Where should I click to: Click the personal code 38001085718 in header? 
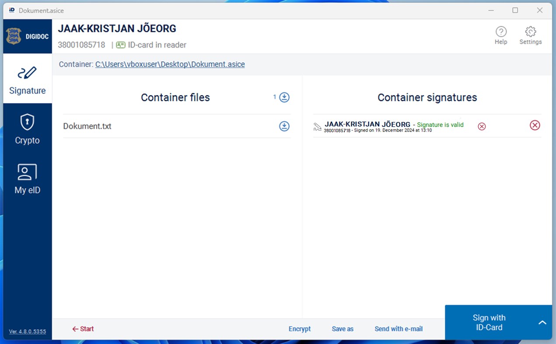81,45
